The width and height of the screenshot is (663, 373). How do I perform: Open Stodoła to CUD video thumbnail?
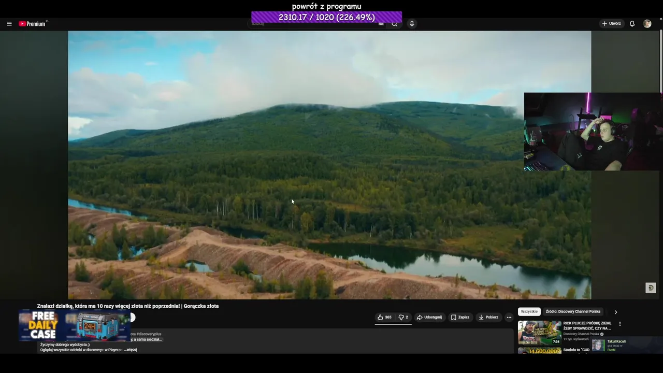click(540, 350)
